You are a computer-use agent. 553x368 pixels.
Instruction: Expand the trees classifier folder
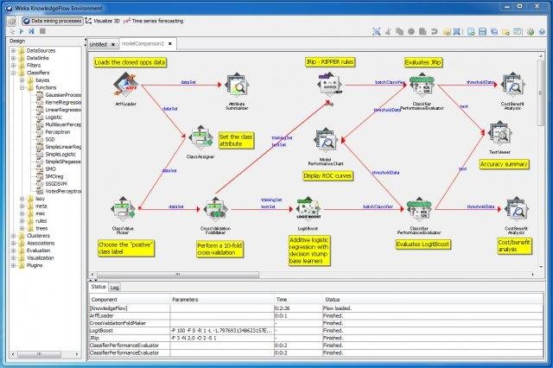pyautogui.click(x=22, y=228)
